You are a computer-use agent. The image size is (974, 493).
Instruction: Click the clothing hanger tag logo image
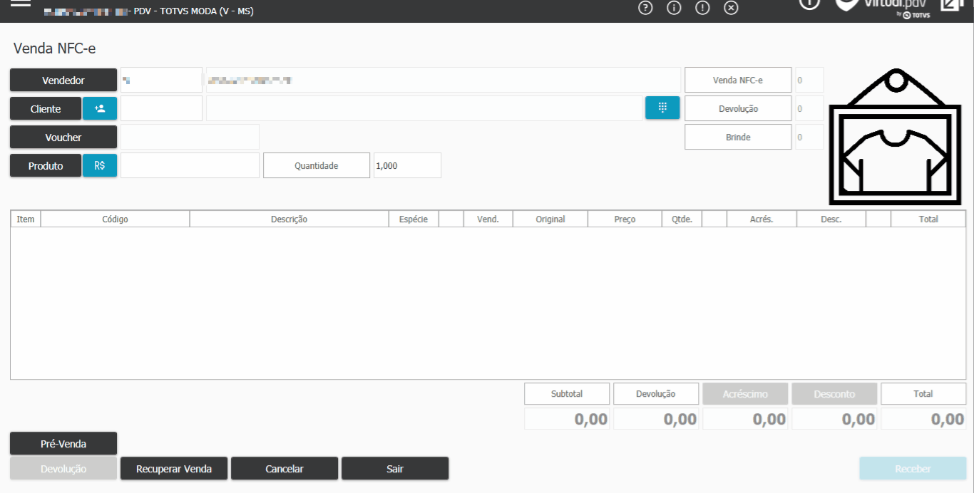[x=895, y=136]
